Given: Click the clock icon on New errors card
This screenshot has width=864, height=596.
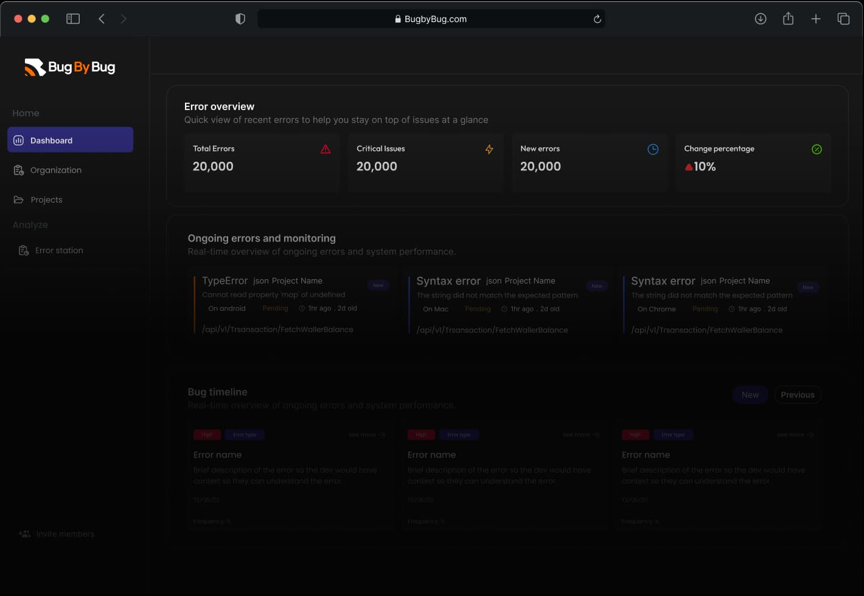Looking at the screenshot, I should (x=652, y=149).
